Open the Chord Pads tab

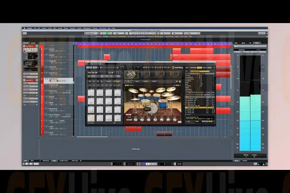[x=75, y=161]
